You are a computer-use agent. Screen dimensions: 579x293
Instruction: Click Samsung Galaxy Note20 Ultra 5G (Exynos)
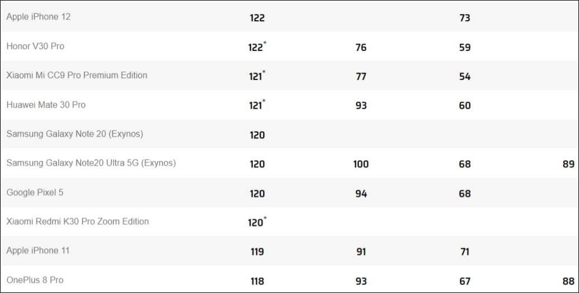(91, 163)
